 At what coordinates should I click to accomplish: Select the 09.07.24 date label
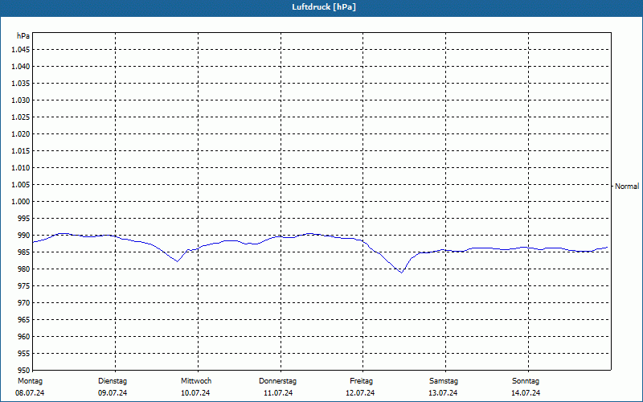click(x=113, y=393)
